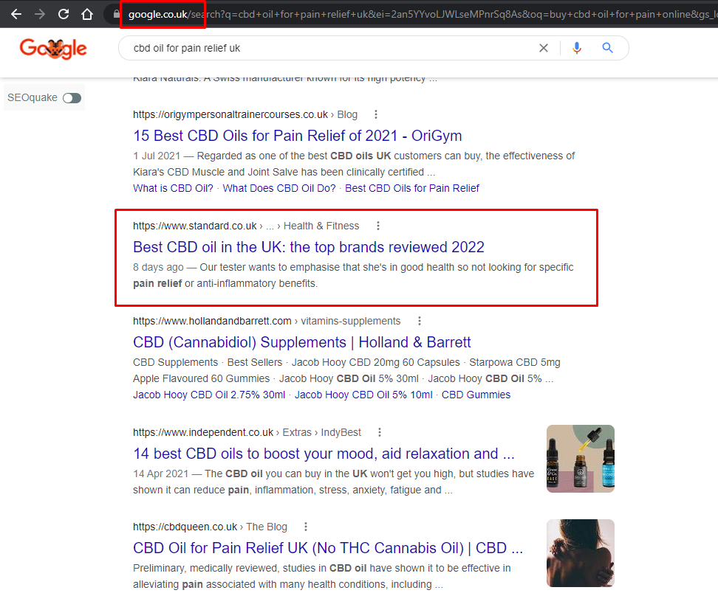Clear the search query with the X icon
This screenshot has height=607, width=718.
[544, 47]
